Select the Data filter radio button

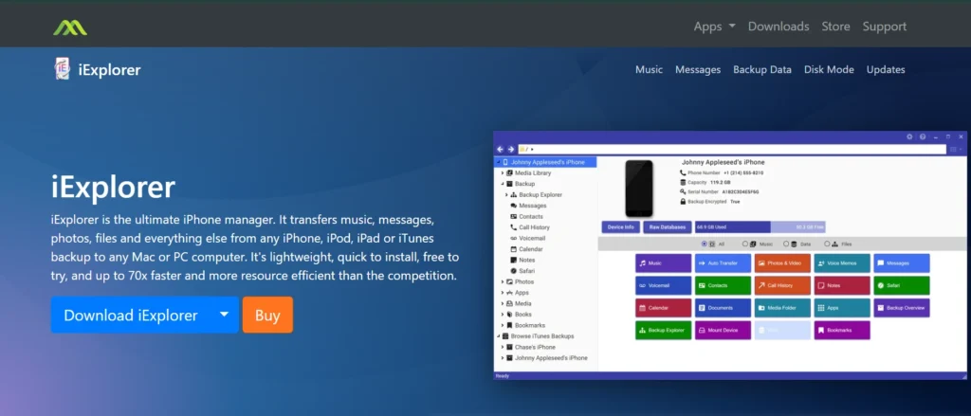coord(786,244)
